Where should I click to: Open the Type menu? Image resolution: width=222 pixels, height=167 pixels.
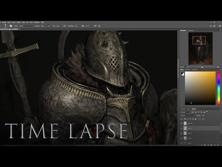click(x=14, y=22)
